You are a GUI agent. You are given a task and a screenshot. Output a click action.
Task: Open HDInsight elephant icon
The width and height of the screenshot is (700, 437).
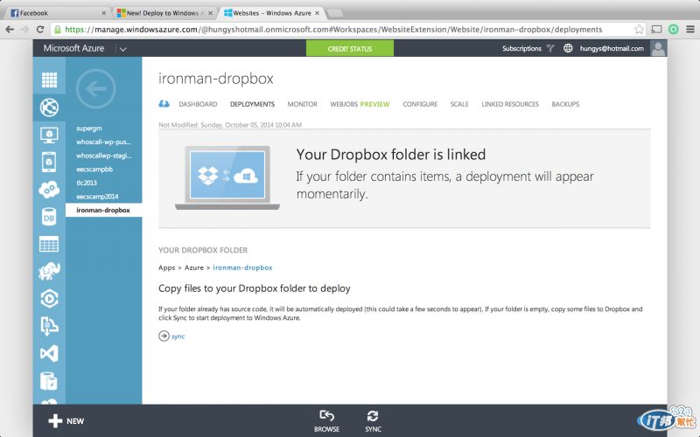click(x=49, y=271)
